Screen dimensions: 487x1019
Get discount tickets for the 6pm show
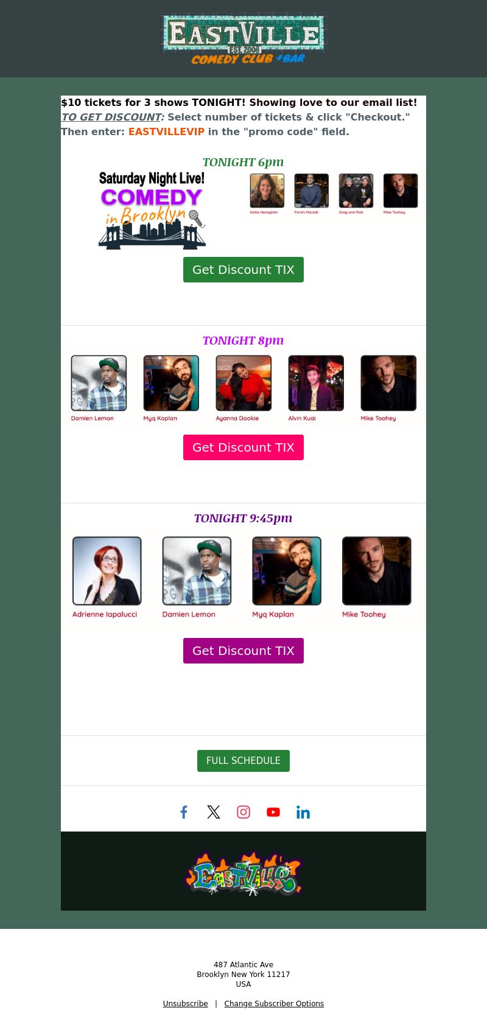click(243, 270)
